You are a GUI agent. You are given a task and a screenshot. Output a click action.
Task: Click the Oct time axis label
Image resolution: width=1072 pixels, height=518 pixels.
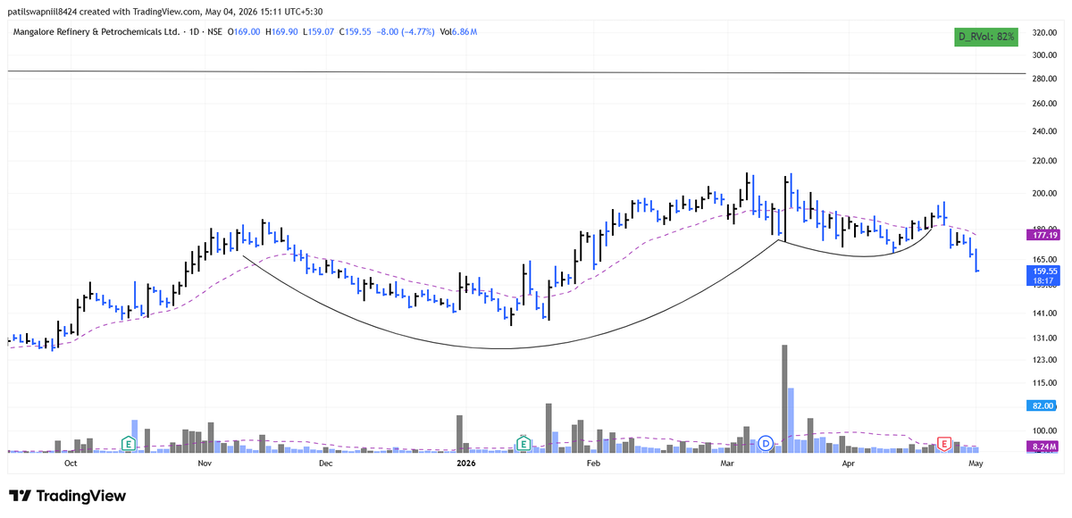tap(71, 464)
